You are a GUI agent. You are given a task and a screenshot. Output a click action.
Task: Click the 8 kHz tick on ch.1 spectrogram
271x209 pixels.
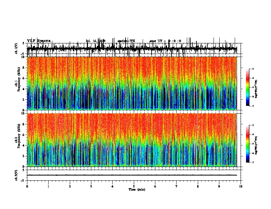pos(24,68)
